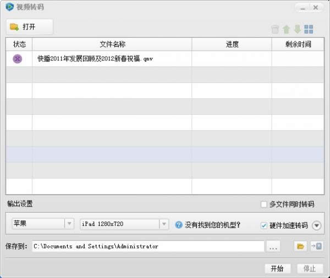
Task: Click the move up arrow icon
Action: pos(286,29)
